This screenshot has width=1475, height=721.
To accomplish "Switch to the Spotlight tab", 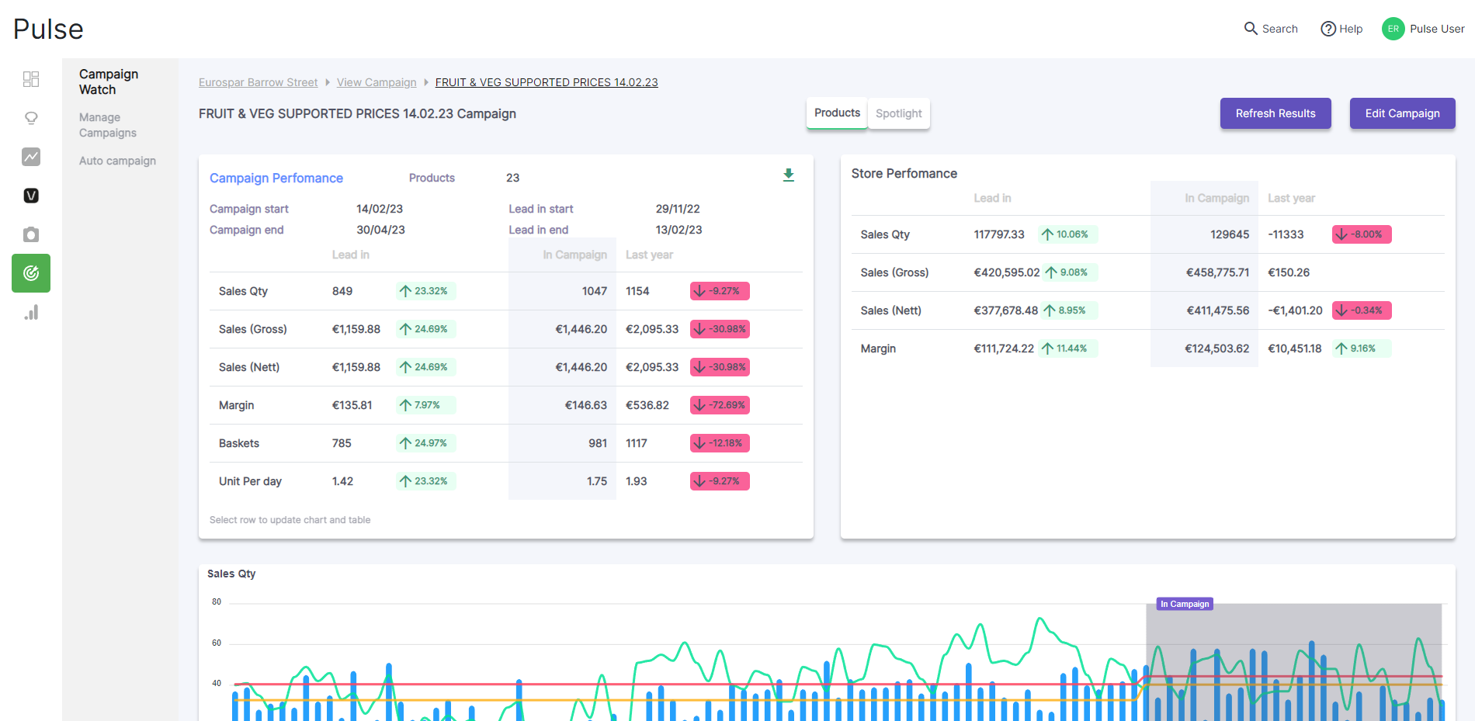I will [898, 113].
